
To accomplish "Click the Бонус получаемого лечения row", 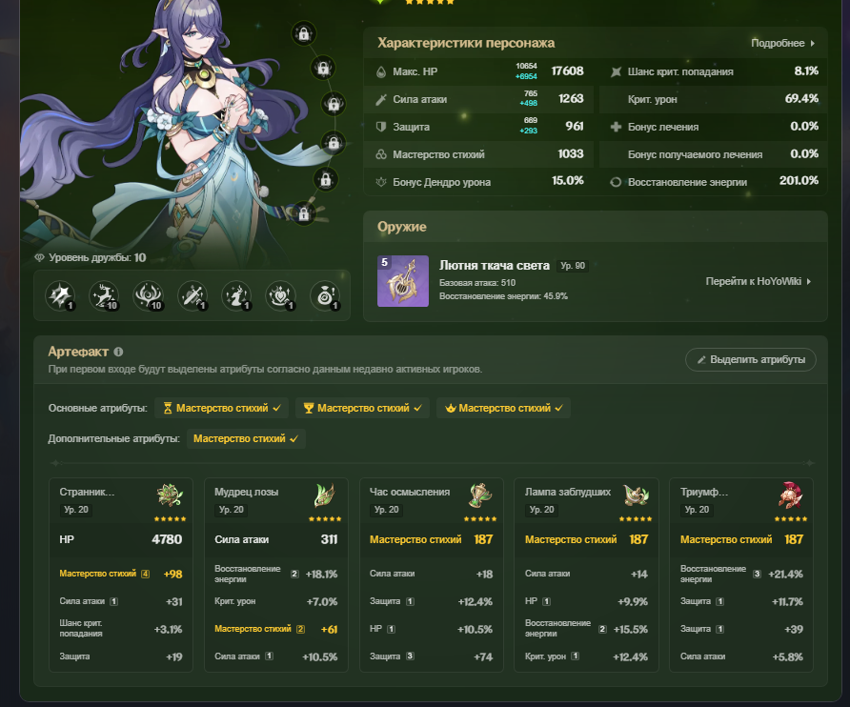I will coord(715,154).
